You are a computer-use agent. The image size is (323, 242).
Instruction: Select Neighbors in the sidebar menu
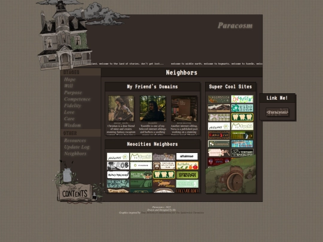coord(75,154)
